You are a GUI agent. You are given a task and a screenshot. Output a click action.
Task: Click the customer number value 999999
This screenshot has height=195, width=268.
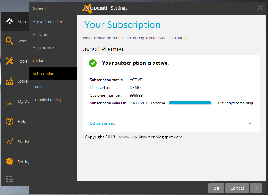[136, 95]
